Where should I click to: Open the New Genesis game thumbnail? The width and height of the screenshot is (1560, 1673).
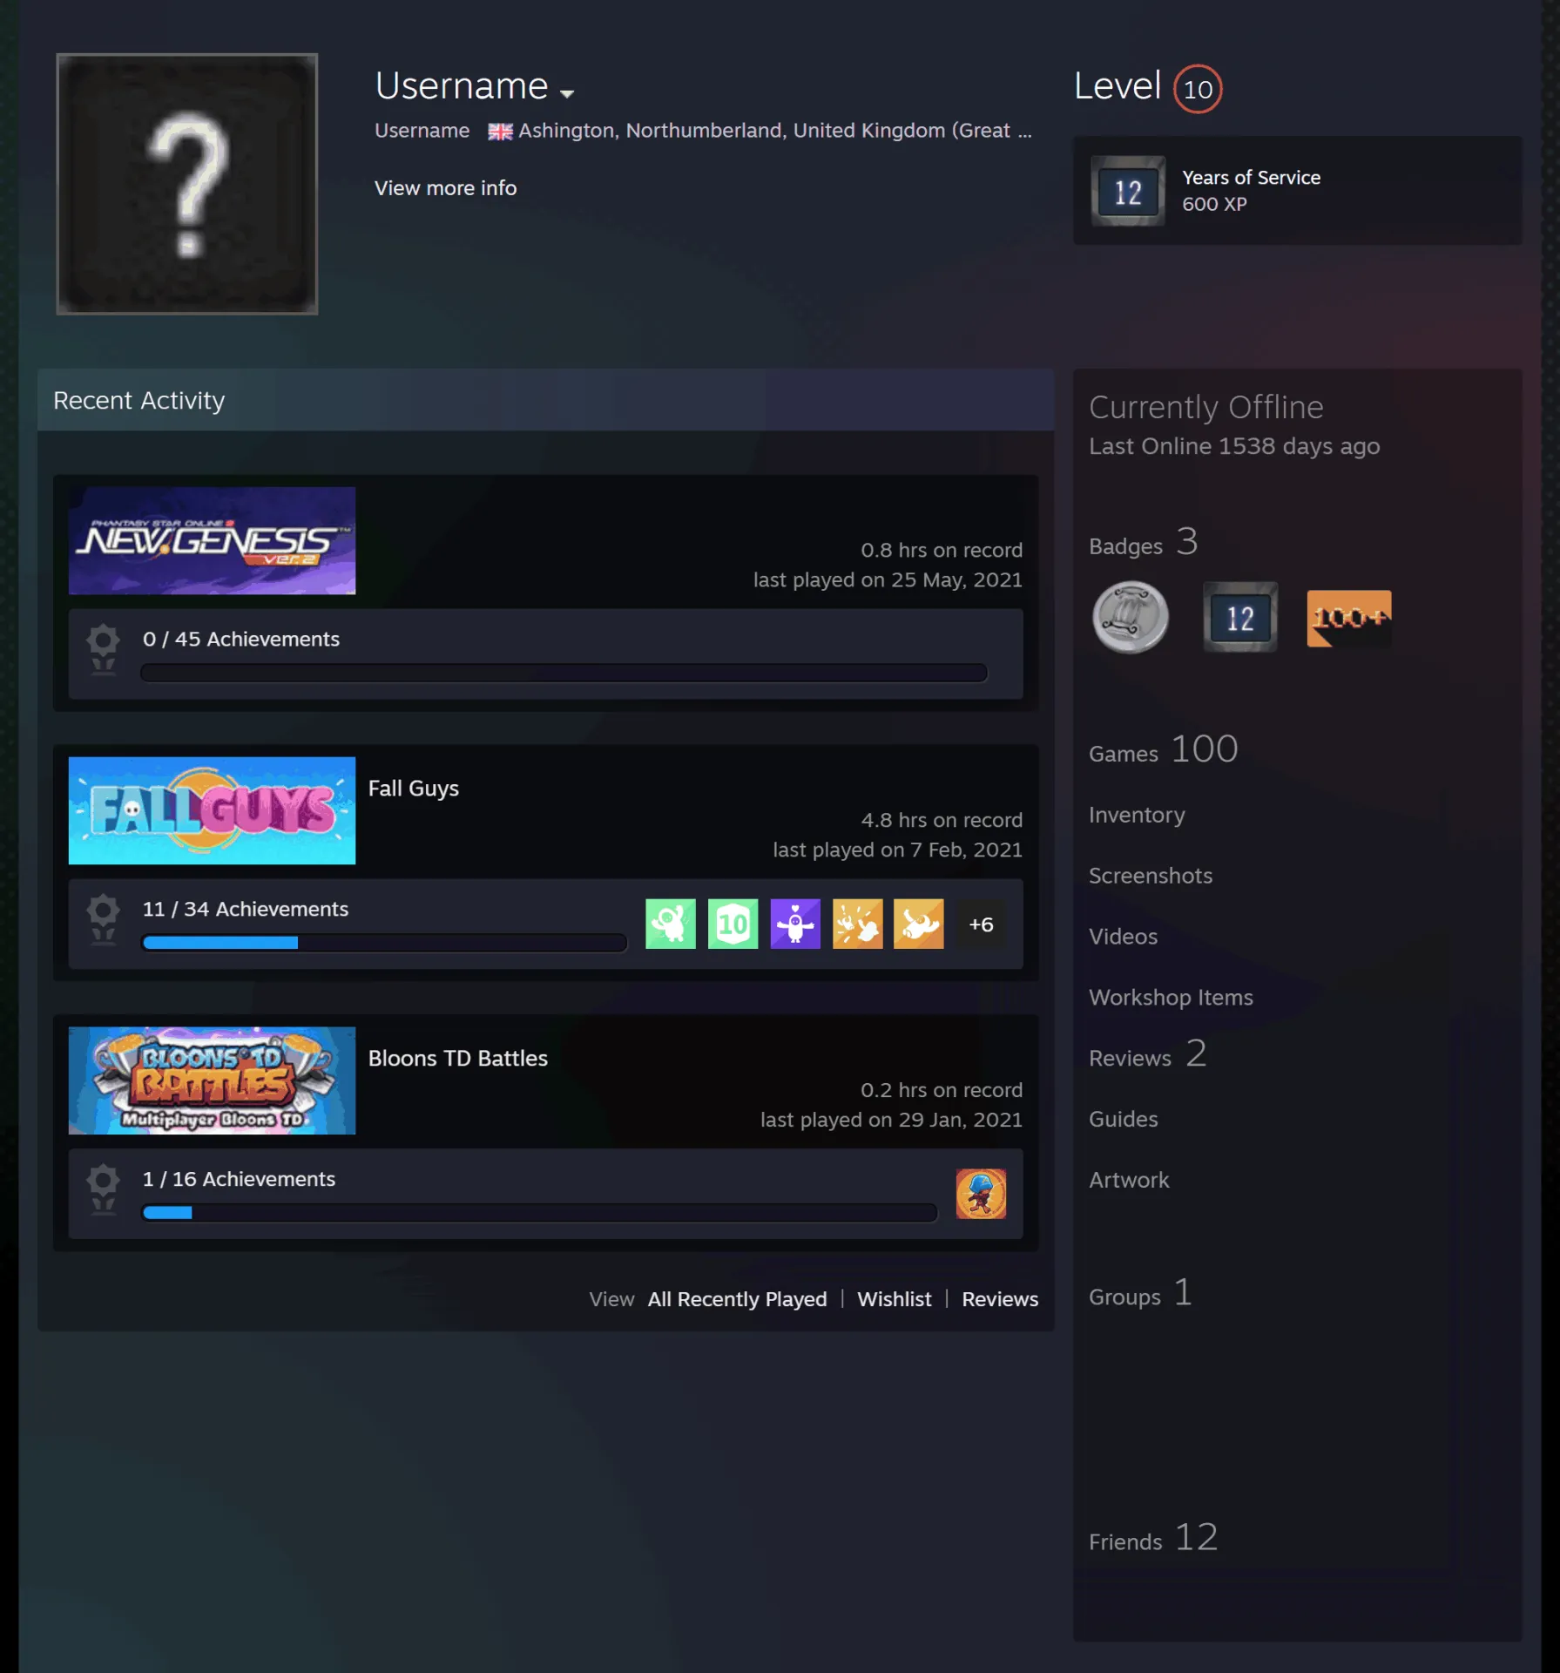coord(212,541)
